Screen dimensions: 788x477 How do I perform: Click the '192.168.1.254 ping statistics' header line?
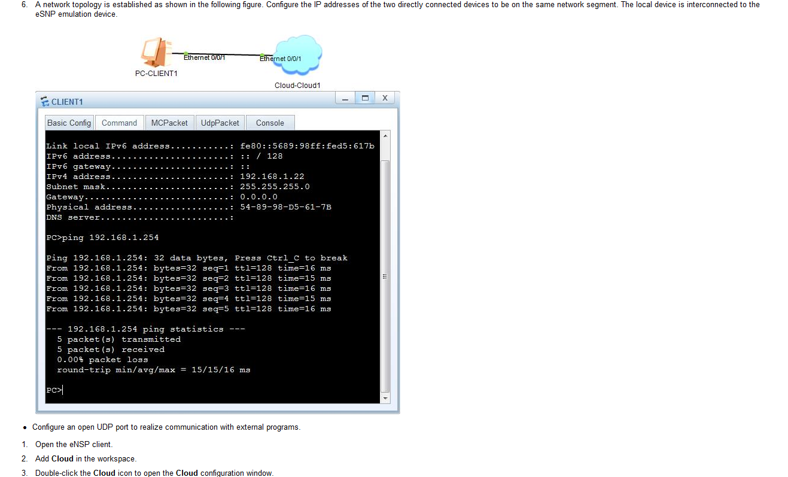pyautogui.click(x=145, y=329)
